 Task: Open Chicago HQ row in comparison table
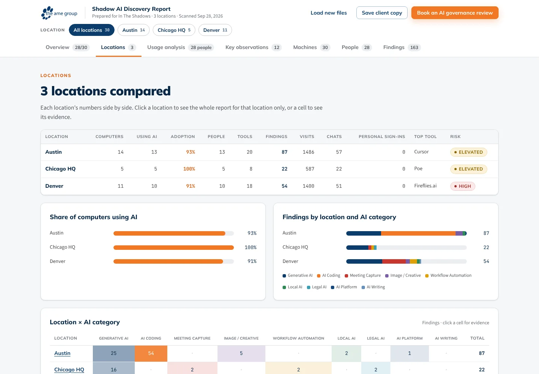point(269,169)
